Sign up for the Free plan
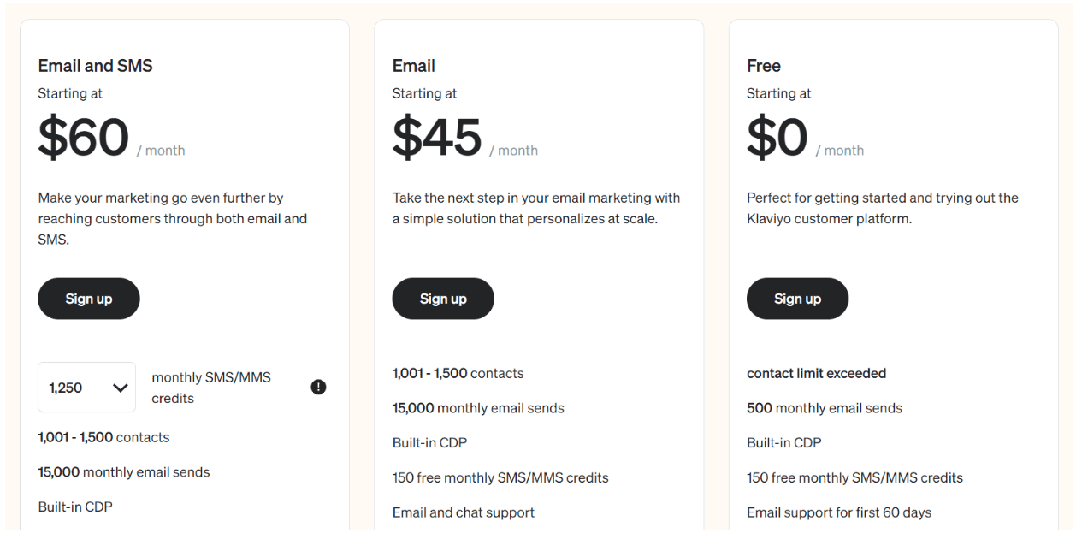 [x=797, y=299]
